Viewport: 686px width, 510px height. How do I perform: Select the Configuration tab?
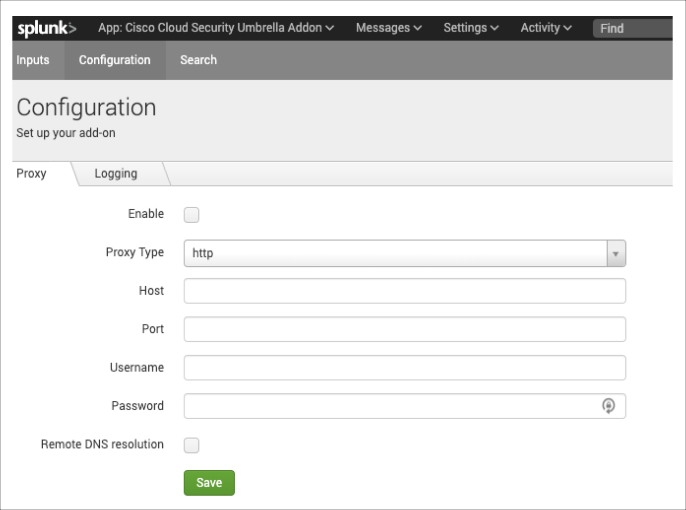point(115,60)
